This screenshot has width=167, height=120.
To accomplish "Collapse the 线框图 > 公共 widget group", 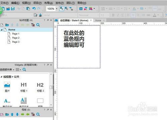I will coord(1,77).
